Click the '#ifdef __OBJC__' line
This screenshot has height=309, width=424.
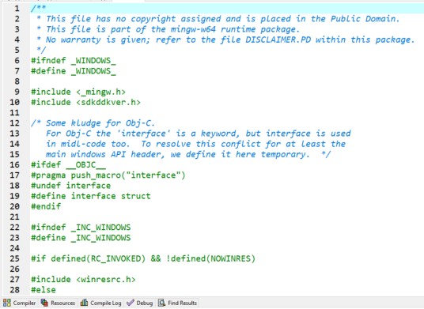tap(68, 164)
